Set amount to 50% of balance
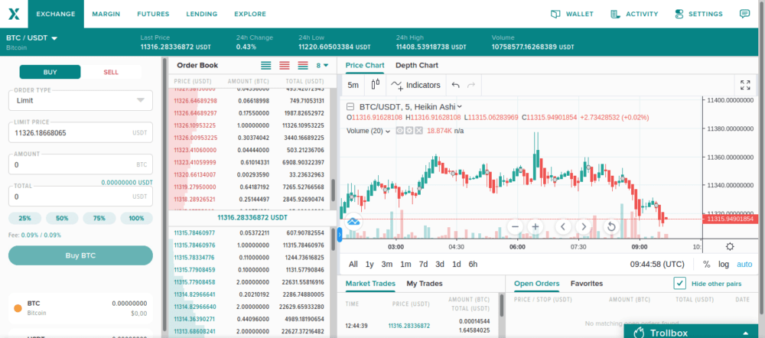Viewport: 765px width, 338px height. coord(62,218)
